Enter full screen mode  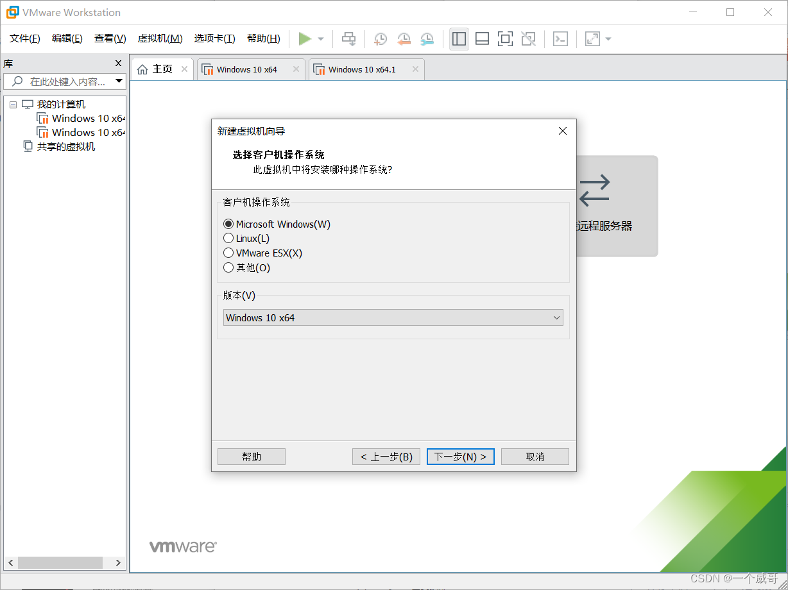click(505, 39)
